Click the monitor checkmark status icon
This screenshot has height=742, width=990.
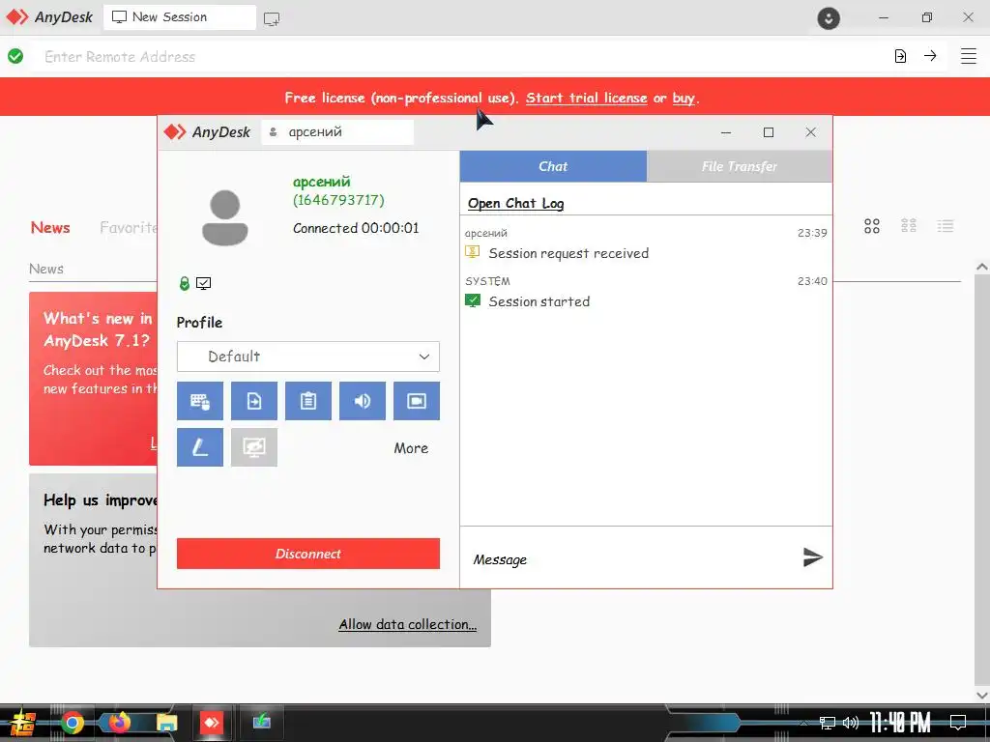point(203,283)
